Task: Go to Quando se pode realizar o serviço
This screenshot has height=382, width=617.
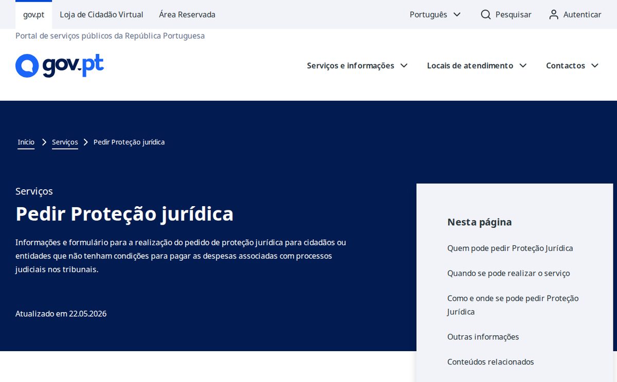Action: click(509, 274)
